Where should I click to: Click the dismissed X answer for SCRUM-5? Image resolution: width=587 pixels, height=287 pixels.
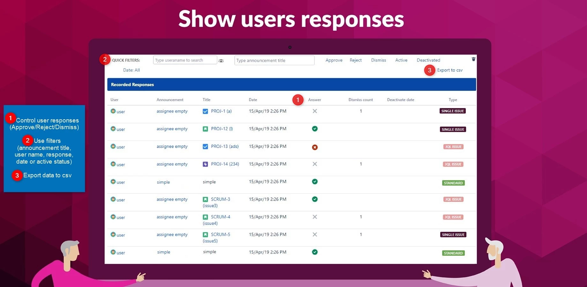pos(315,234)
